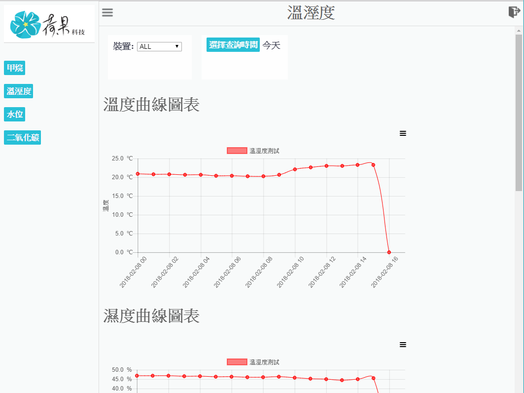
Task: Go to 水位 in the sidebar
Action: pos(15,114)
